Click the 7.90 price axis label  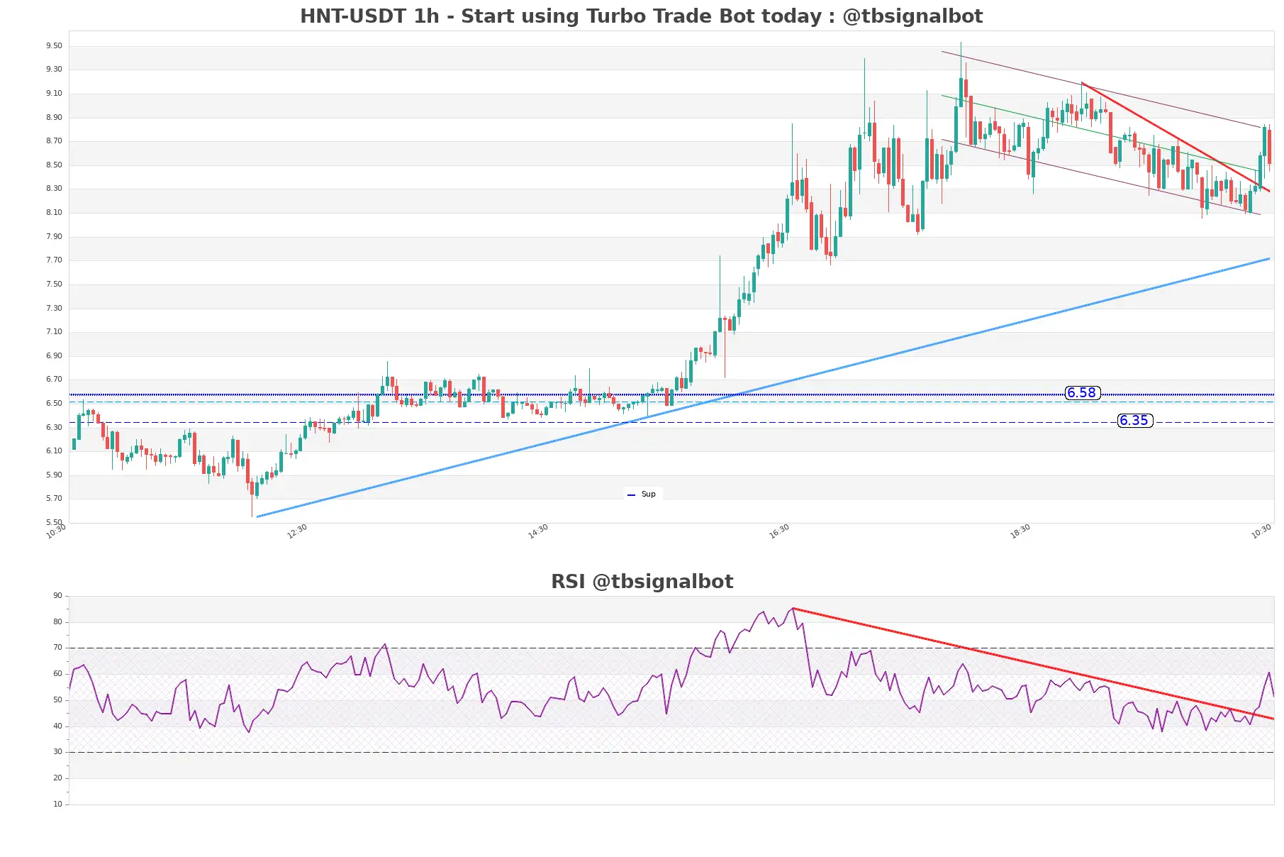pos(54,236)
